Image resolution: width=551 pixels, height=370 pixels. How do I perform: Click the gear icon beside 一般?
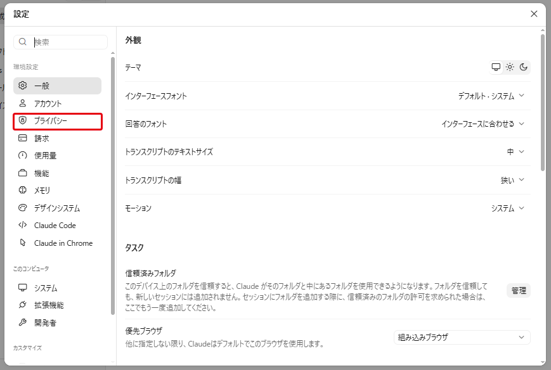22,86
